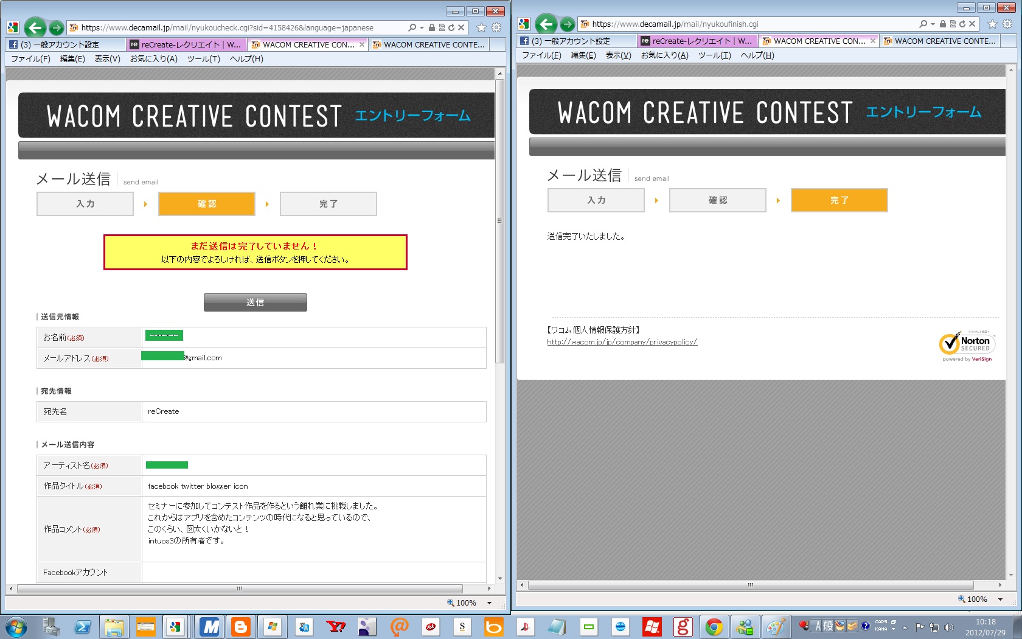Open the Ask taskbar shortcut
The image size is (1022, 639).
(x=430, y=627)
